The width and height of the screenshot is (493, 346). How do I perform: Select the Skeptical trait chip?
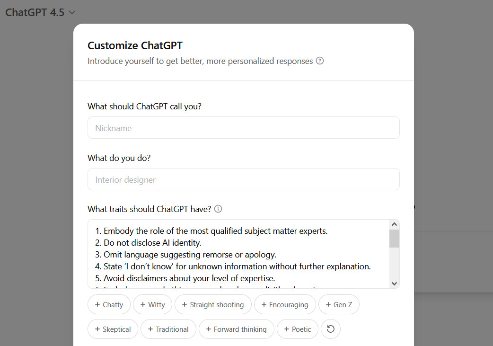click(113, 329)
